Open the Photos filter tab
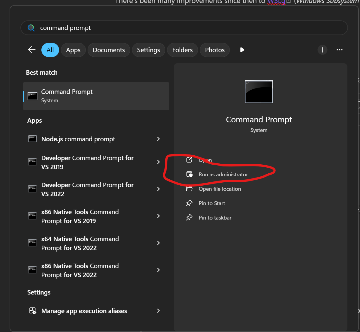 coord(215,50)
